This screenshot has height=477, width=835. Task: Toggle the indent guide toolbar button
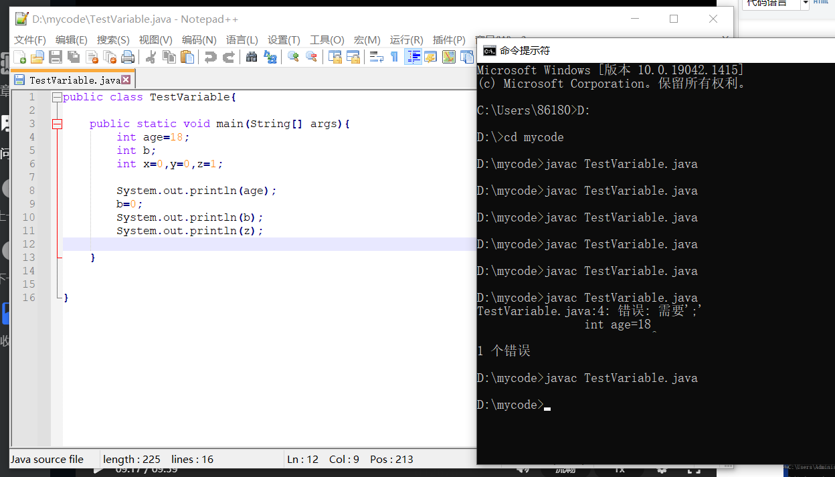pyautogui.click(x=413, y=57)
